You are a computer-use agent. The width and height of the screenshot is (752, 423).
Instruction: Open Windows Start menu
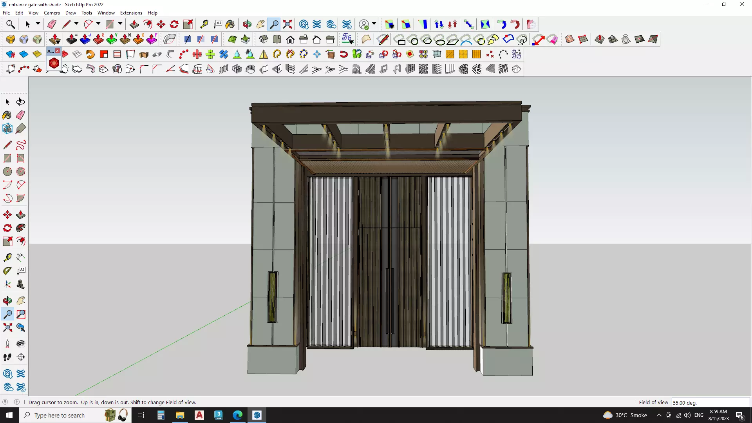[x=9, y=415]
